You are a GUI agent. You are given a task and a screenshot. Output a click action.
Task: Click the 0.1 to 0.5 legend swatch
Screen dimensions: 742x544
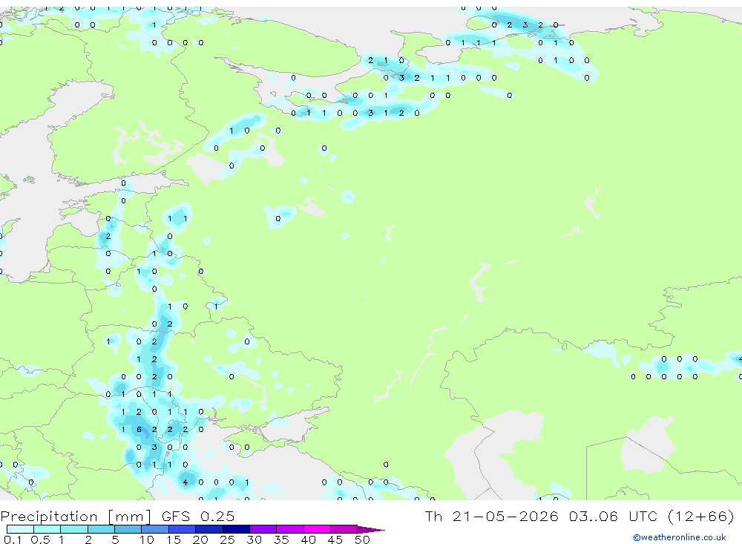20,529
